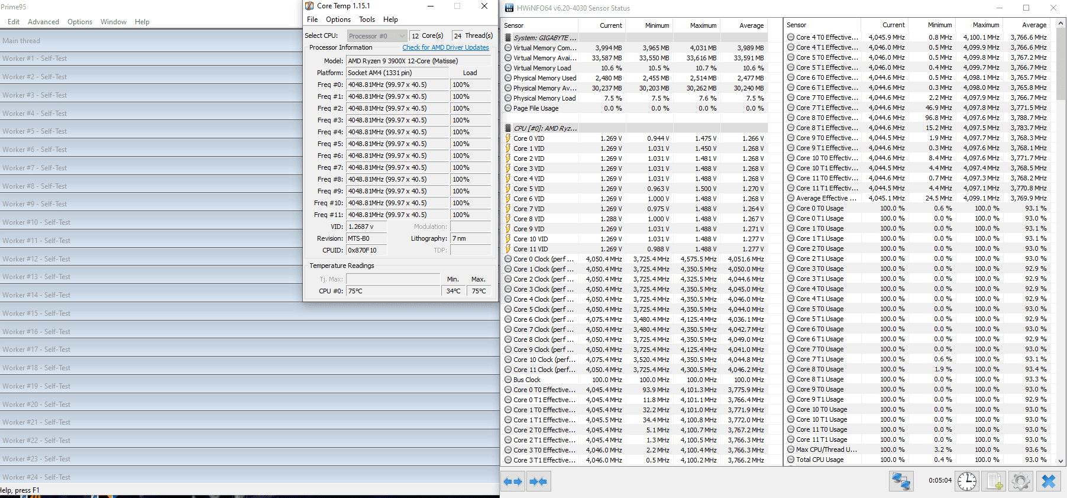Open the File menu in Core Temp
1067x498 pixels.
(312, 20)
